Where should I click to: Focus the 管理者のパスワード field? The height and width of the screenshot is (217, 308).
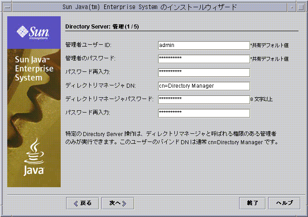204,59
